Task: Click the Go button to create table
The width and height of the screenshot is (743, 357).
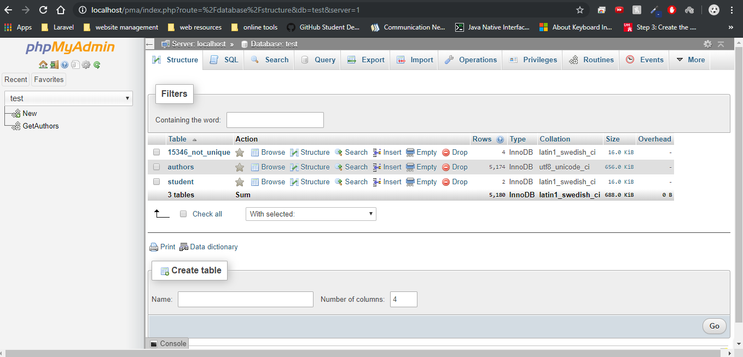Action: pyautogui.click(x=715, y=326)
